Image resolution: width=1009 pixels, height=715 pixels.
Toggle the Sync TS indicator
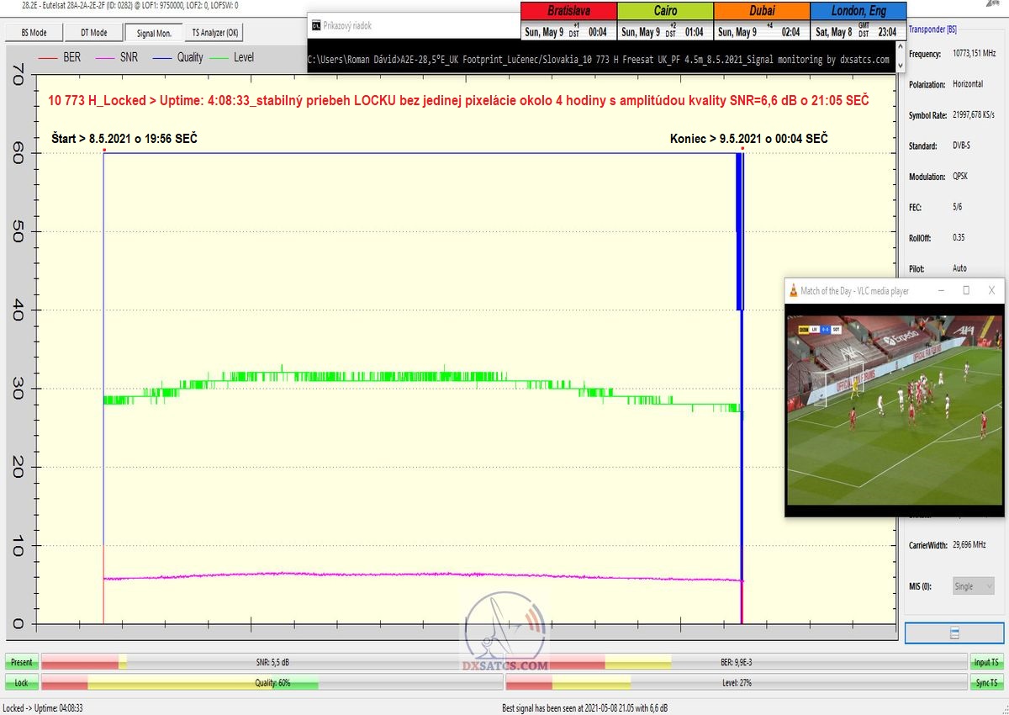tap(986, 683)
